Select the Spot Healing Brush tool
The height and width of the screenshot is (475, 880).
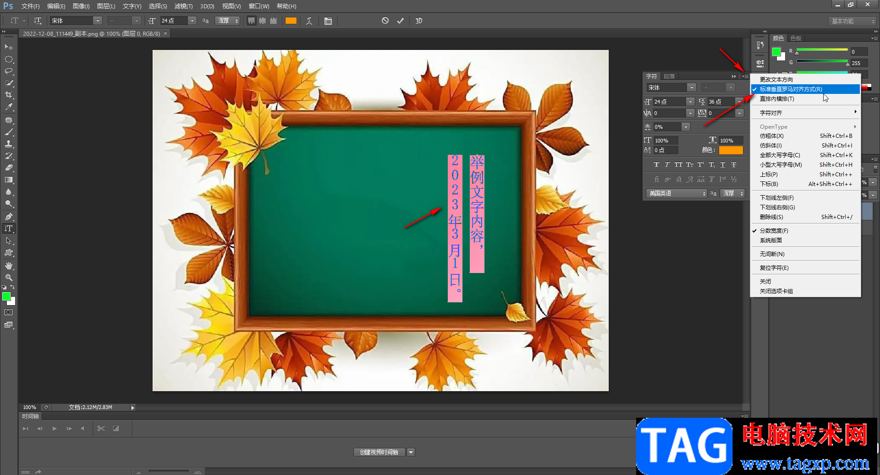(9, 120)
